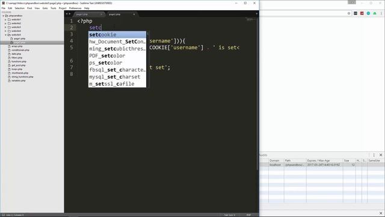Open the Find menu

[x=29, y=8]
